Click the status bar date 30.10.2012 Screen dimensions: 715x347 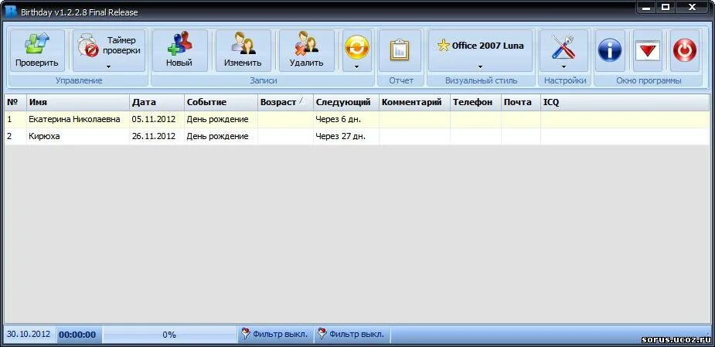(x=30, y=334)
